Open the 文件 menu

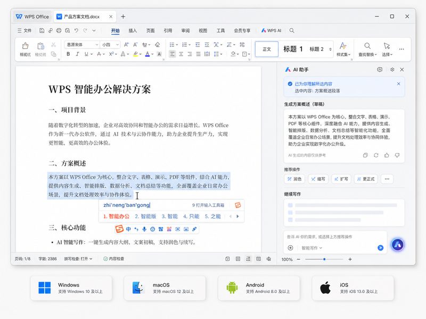coord(24,31)
